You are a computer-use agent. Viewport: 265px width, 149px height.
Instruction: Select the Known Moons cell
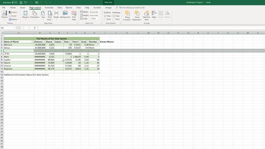pos(107,42)
